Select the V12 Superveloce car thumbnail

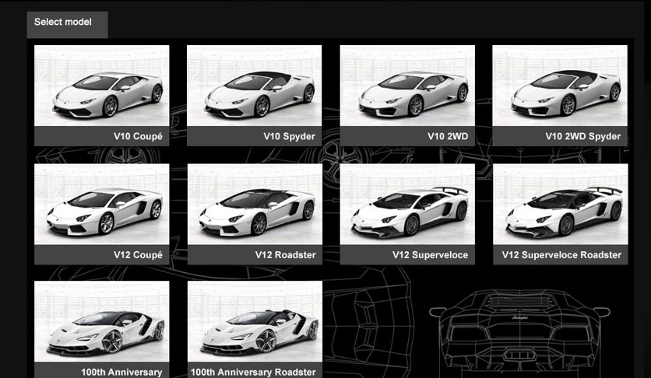click(x=407, y=204)
